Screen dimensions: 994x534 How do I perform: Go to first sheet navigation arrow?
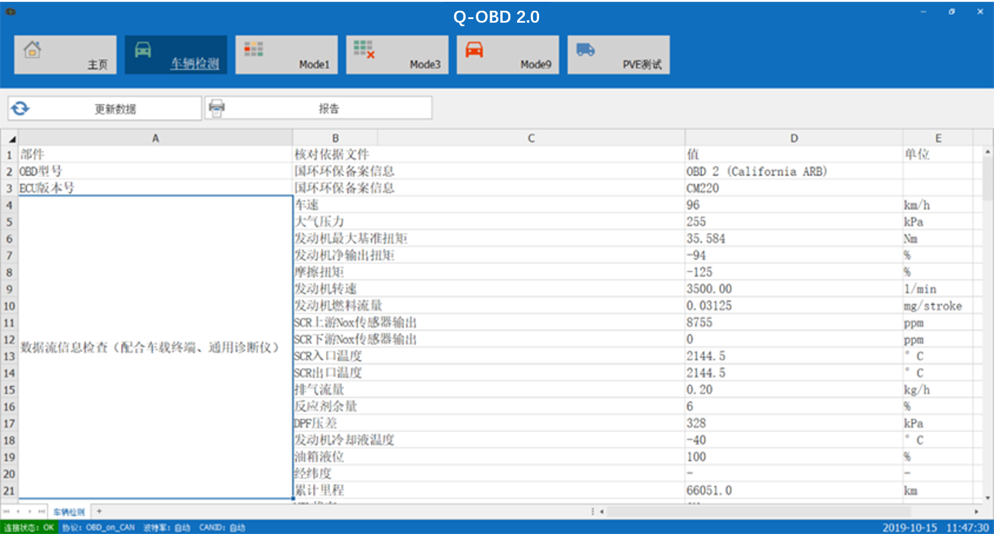(7, 511)
